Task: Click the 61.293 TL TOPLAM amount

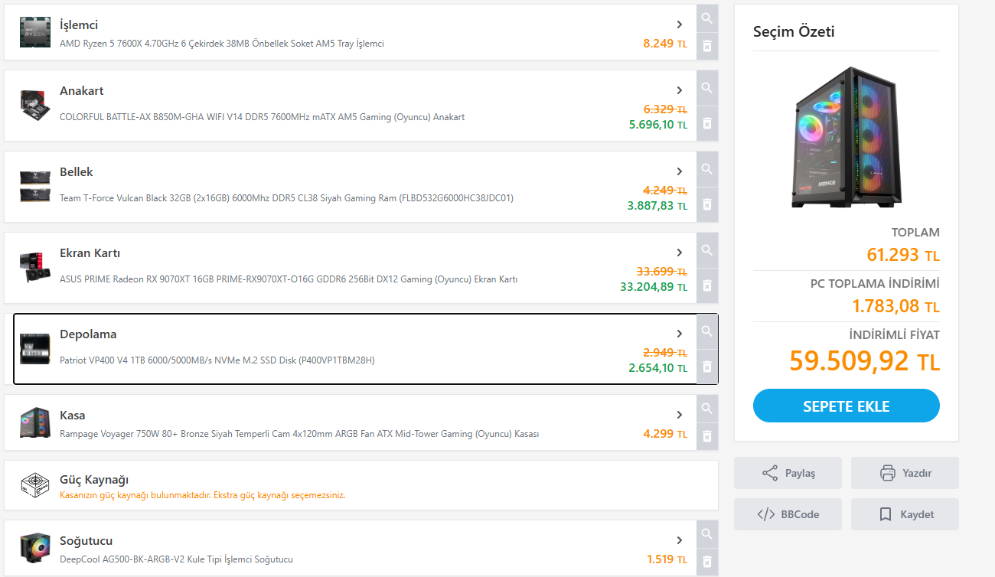Action: pyautogui.click(x=903, y=255)
